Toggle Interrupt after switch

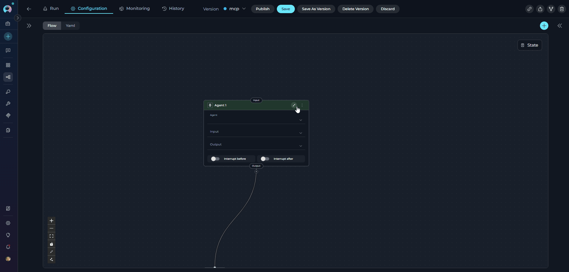tap(265, 159)
